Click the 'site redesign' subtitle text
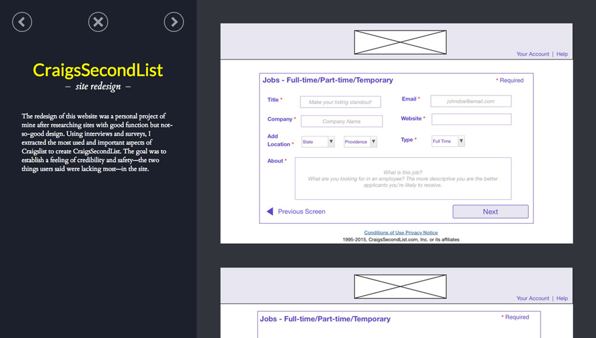Image resolution: width=596 pixels, height=338 pixels. [x=98, y=86]
